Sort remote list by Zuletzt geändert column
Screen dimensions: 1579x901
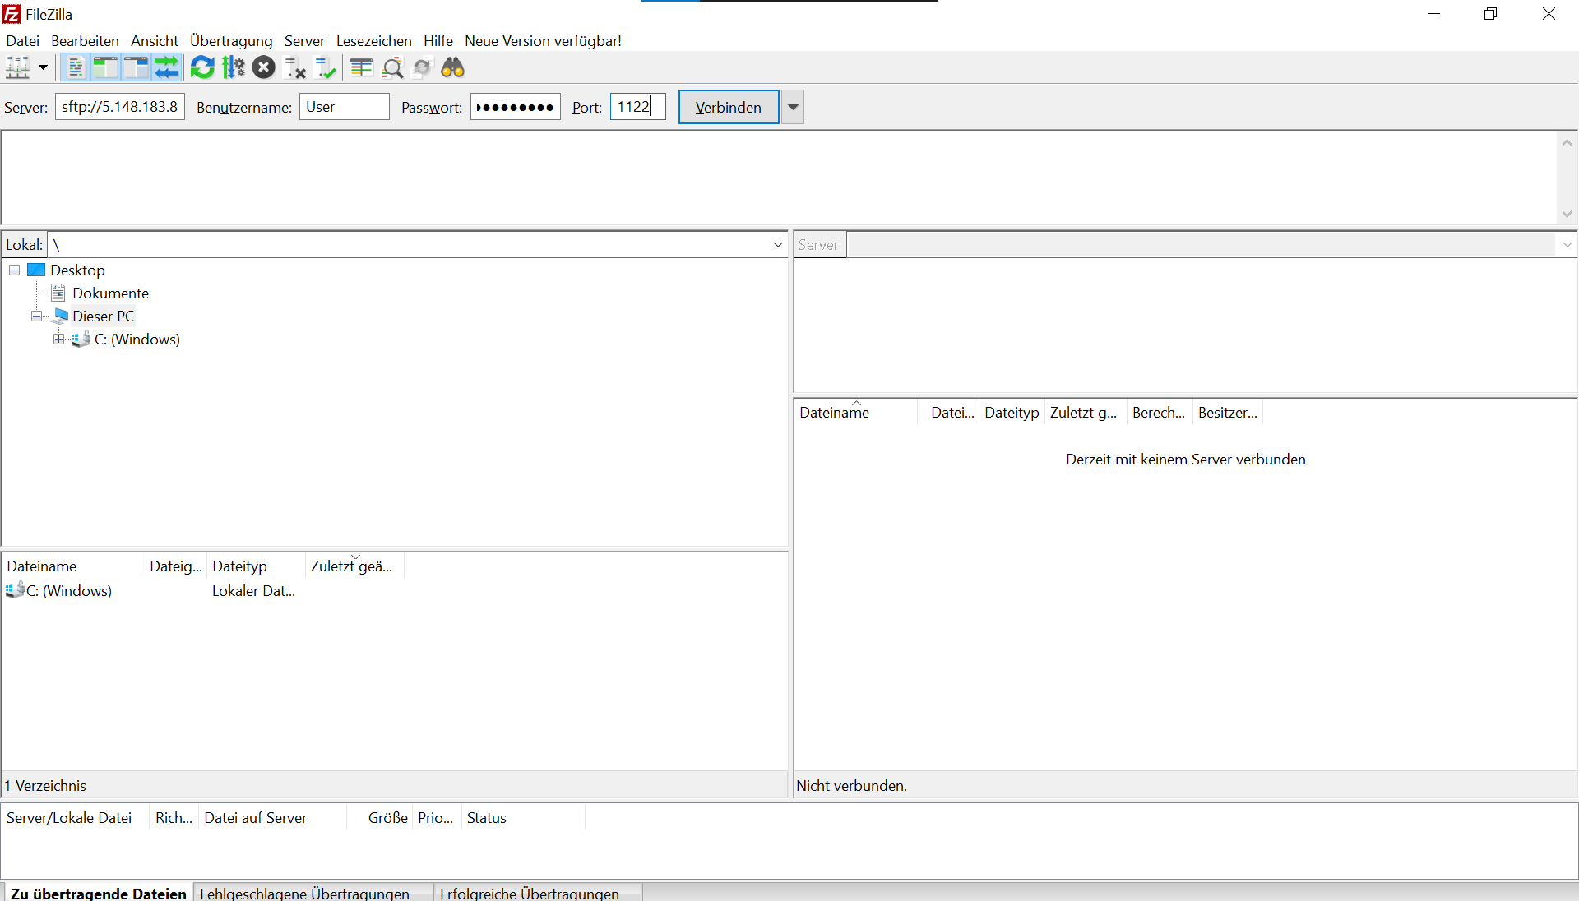point(1085,413)
